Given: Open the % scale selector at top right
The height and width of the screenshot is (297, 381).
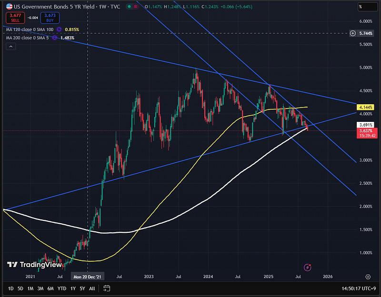Looking at the screenshot, I should [x=367, y=7].
